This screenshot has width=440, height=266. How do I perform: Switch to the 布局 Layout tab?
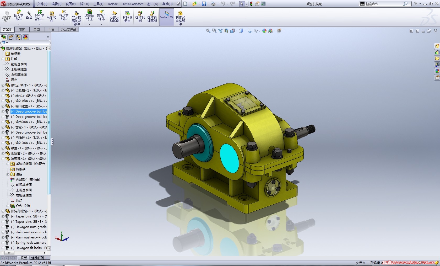22,29
